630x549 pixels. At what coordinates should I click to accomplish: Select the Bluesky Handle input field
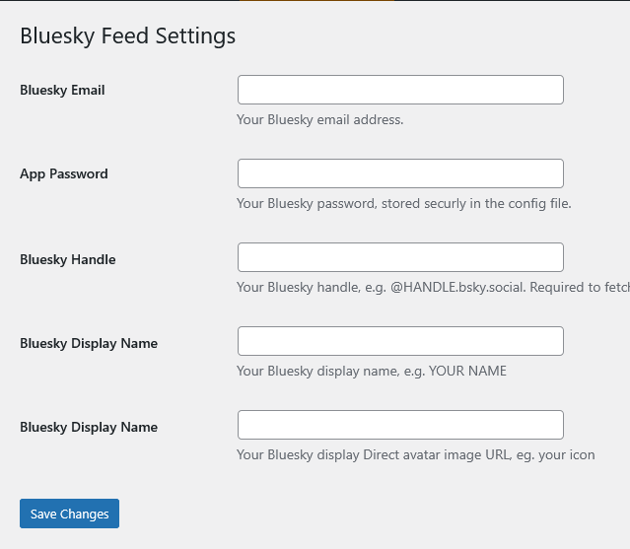click(400, 257)
